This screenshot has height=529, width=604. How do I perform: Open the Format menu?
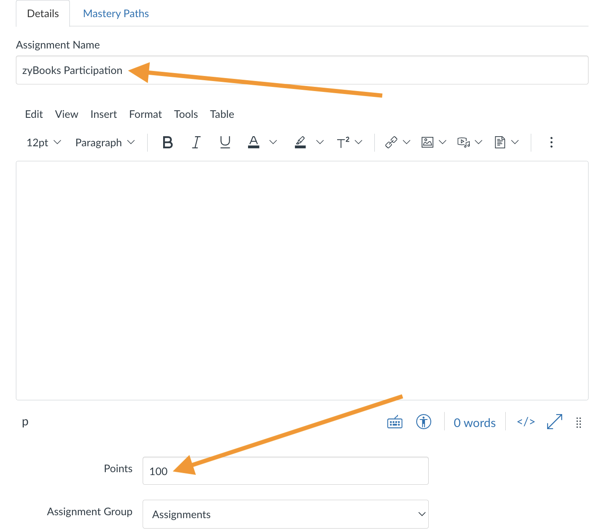(x=146, y=114)
